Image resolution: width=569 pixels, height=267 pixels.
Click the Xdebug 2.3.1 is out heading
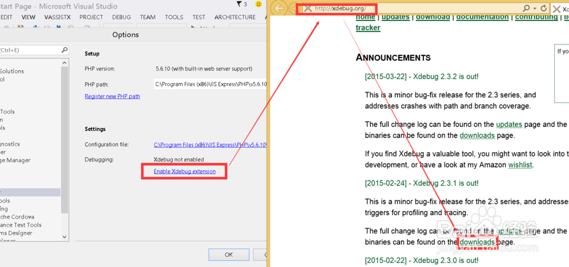click(422, 183)
